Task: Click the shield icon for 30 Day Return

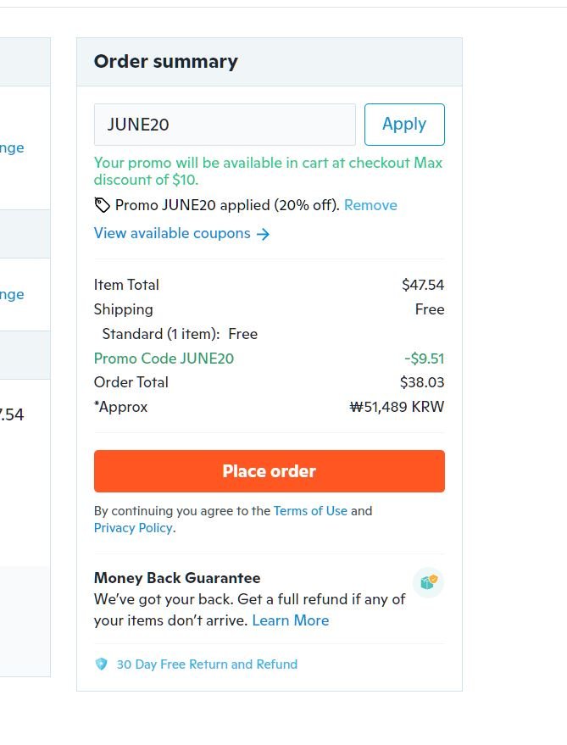Action: [102, 664]
